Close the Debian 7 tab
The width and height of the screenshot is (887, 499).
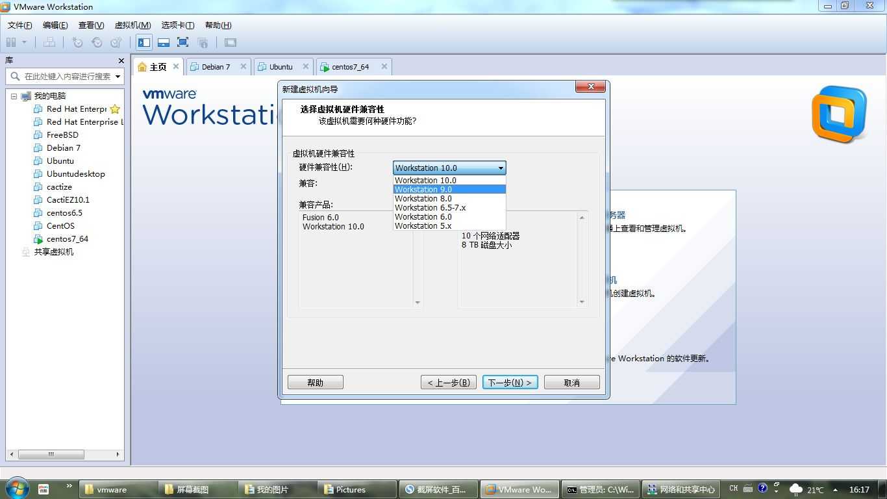244,66
